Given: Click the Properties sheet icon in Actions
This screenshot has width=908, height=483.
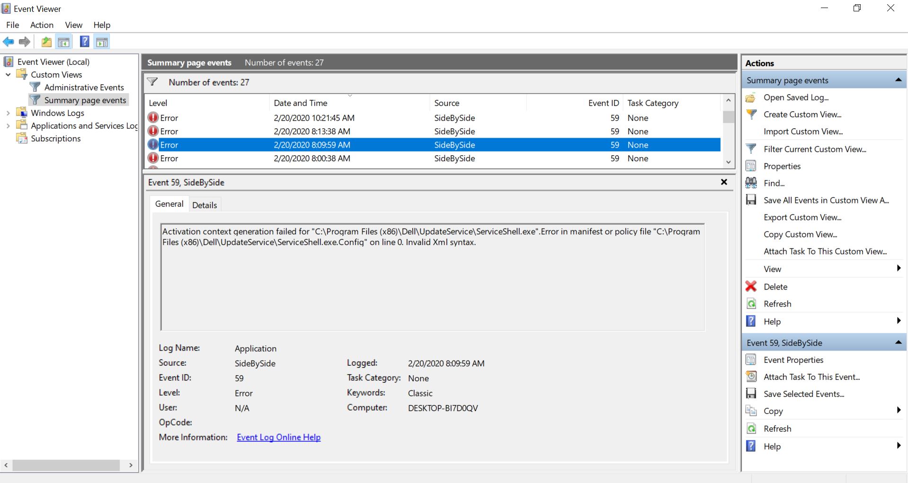Looking at the screenshot, I should [x=751, y=166].
